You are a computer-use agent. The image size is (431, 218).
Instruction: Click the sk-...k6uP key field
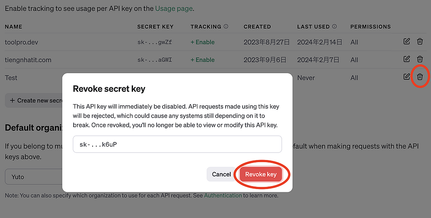pyautogui.click(x=177, y=144)
